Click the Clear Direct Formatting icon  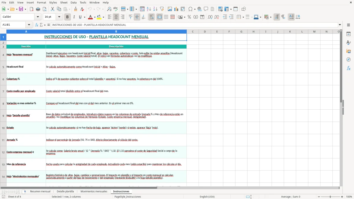click(x=82, y=9)
